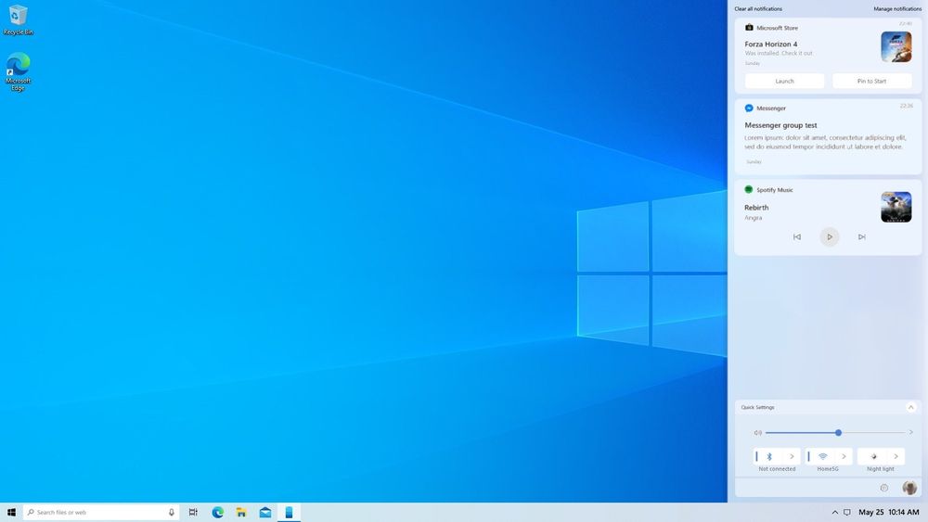The image size is (928, 522).
Task: Click the Task View taskbar icon
Action: (193, 512)
